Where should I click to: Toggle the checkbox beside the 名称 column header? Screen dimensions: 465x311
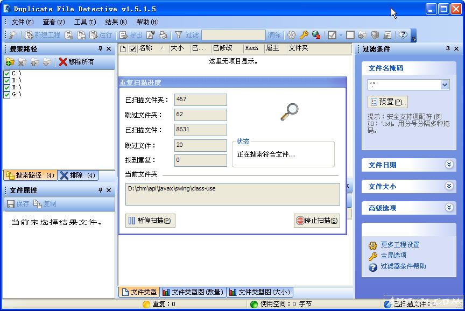pyautogui.click(x=134, y=48)
